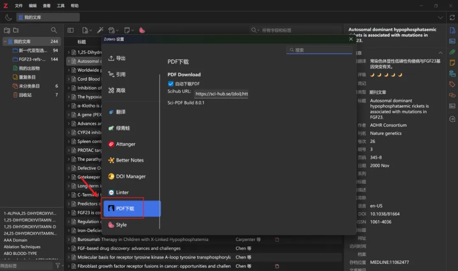This screenshot has width=458, height=271.
Task: Select the 高级 settings section
Action: pos(131,90)
